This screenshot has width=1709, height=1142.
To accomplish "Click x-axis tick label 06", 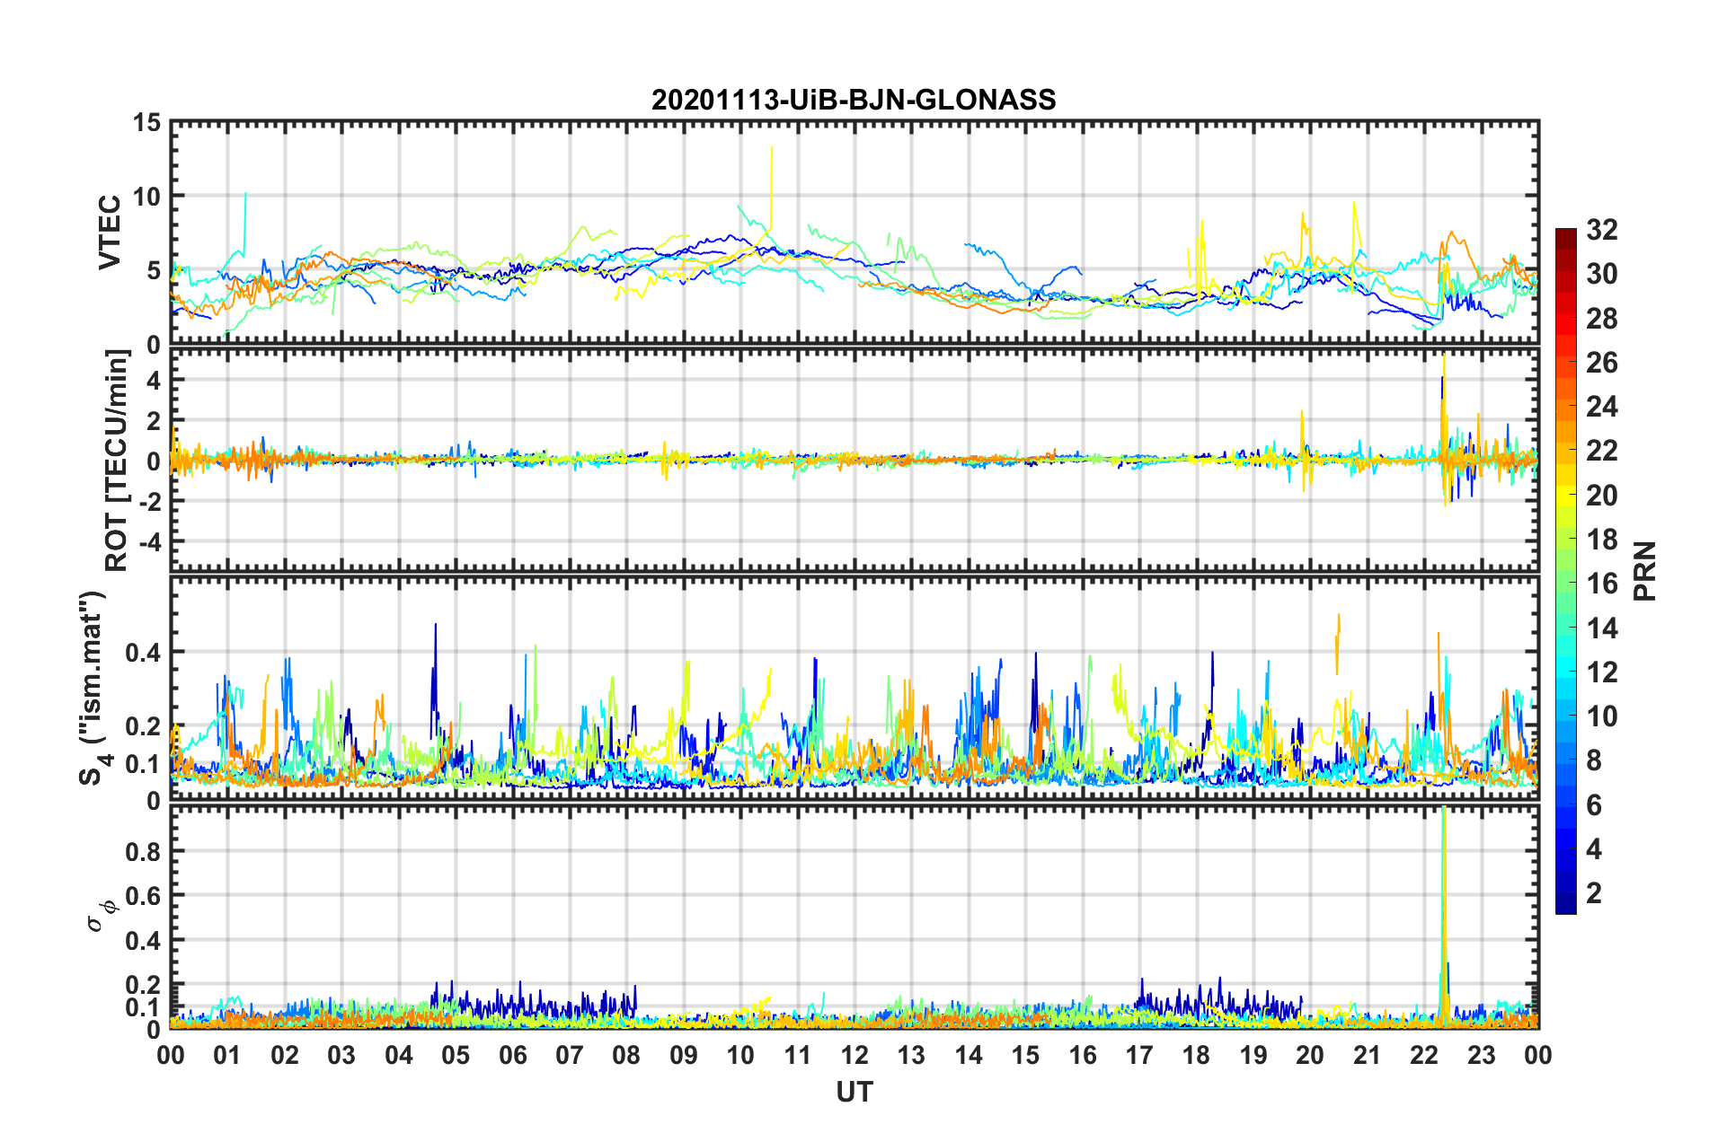I will [x=512, y=1055].
